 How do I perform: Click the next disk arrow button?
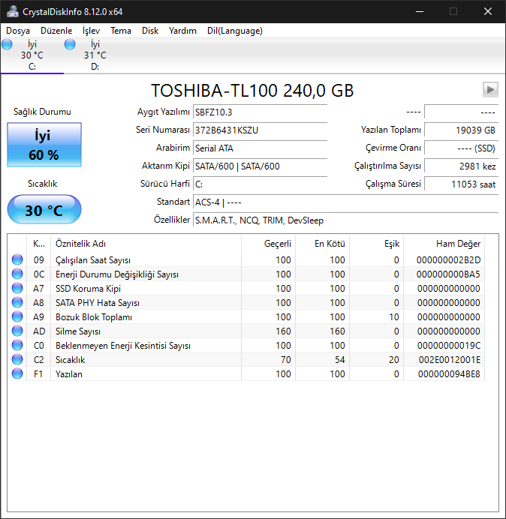tap(490, 89)
